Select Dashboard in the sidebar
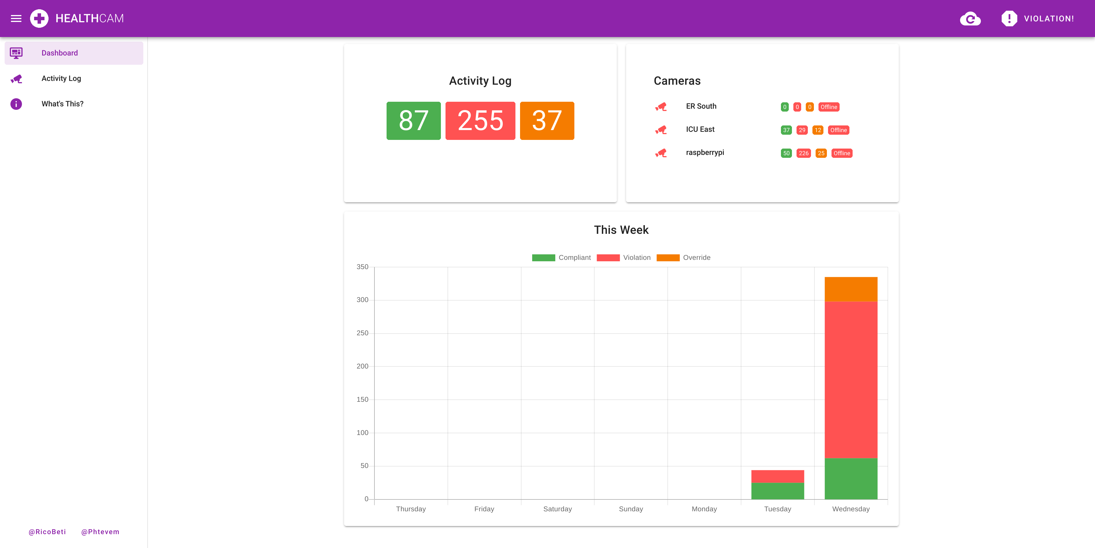The image size is (1095, 548). (60, 53)
